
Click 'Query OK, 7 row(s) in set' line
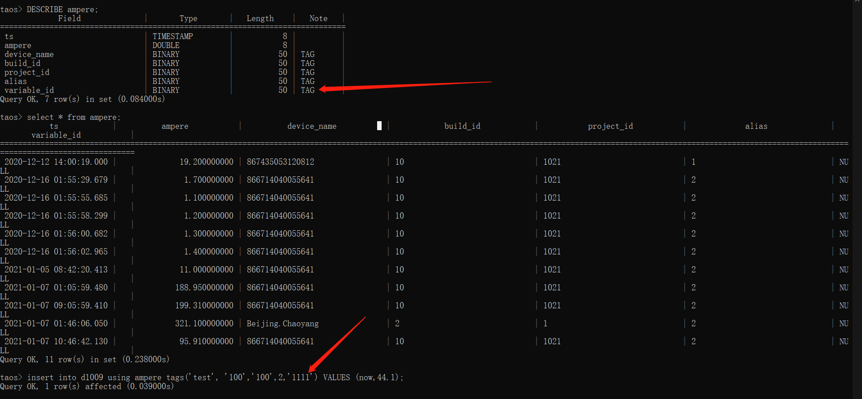pos(83,99)
